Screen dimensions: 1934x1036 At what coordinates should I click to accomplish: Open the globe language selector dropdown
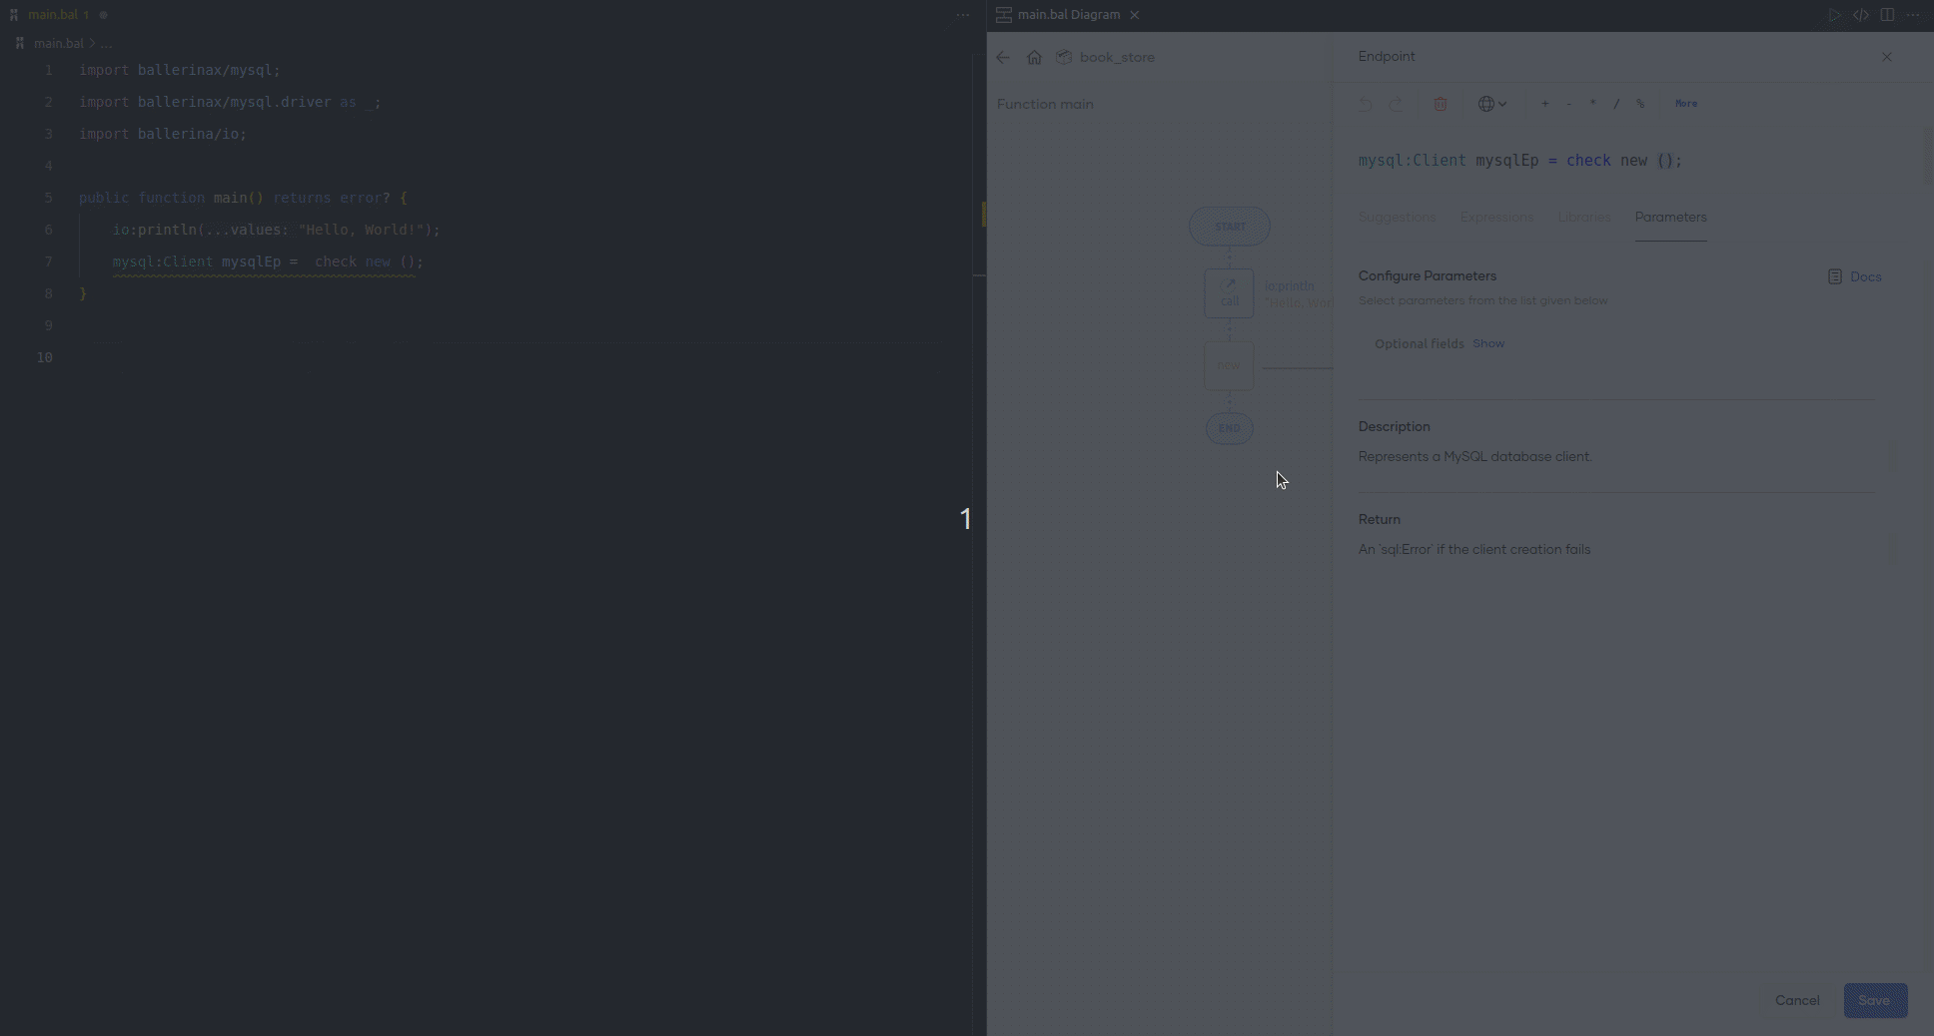[x=1492, y=105]
